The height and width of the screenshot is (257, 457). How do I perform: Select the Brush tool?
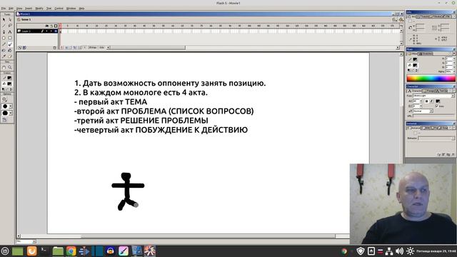10,44
